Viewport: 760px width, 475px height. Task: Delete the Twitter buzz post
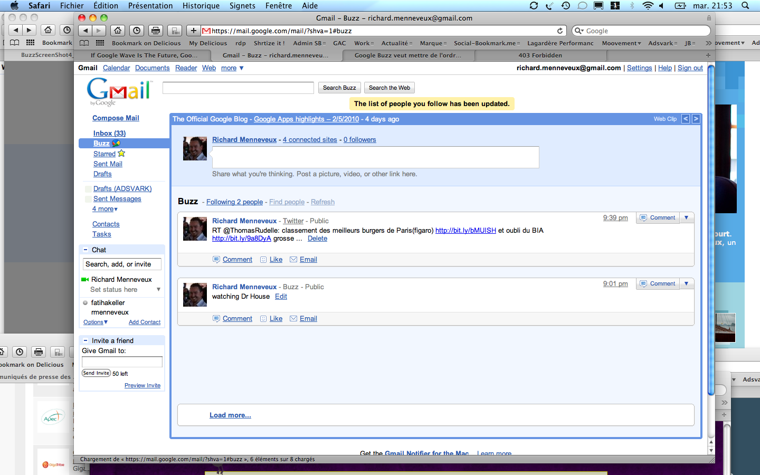[317, 238]
